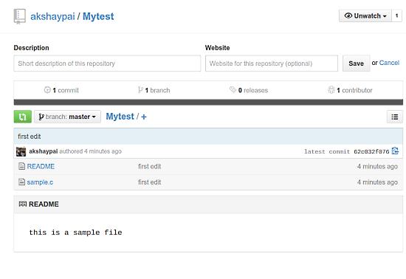
Task: Open the Unwatch dropdown button
Action: pyautogui.click(x=365, y=15)
